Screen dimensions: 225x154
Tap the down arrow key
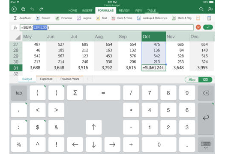point(94,145)
